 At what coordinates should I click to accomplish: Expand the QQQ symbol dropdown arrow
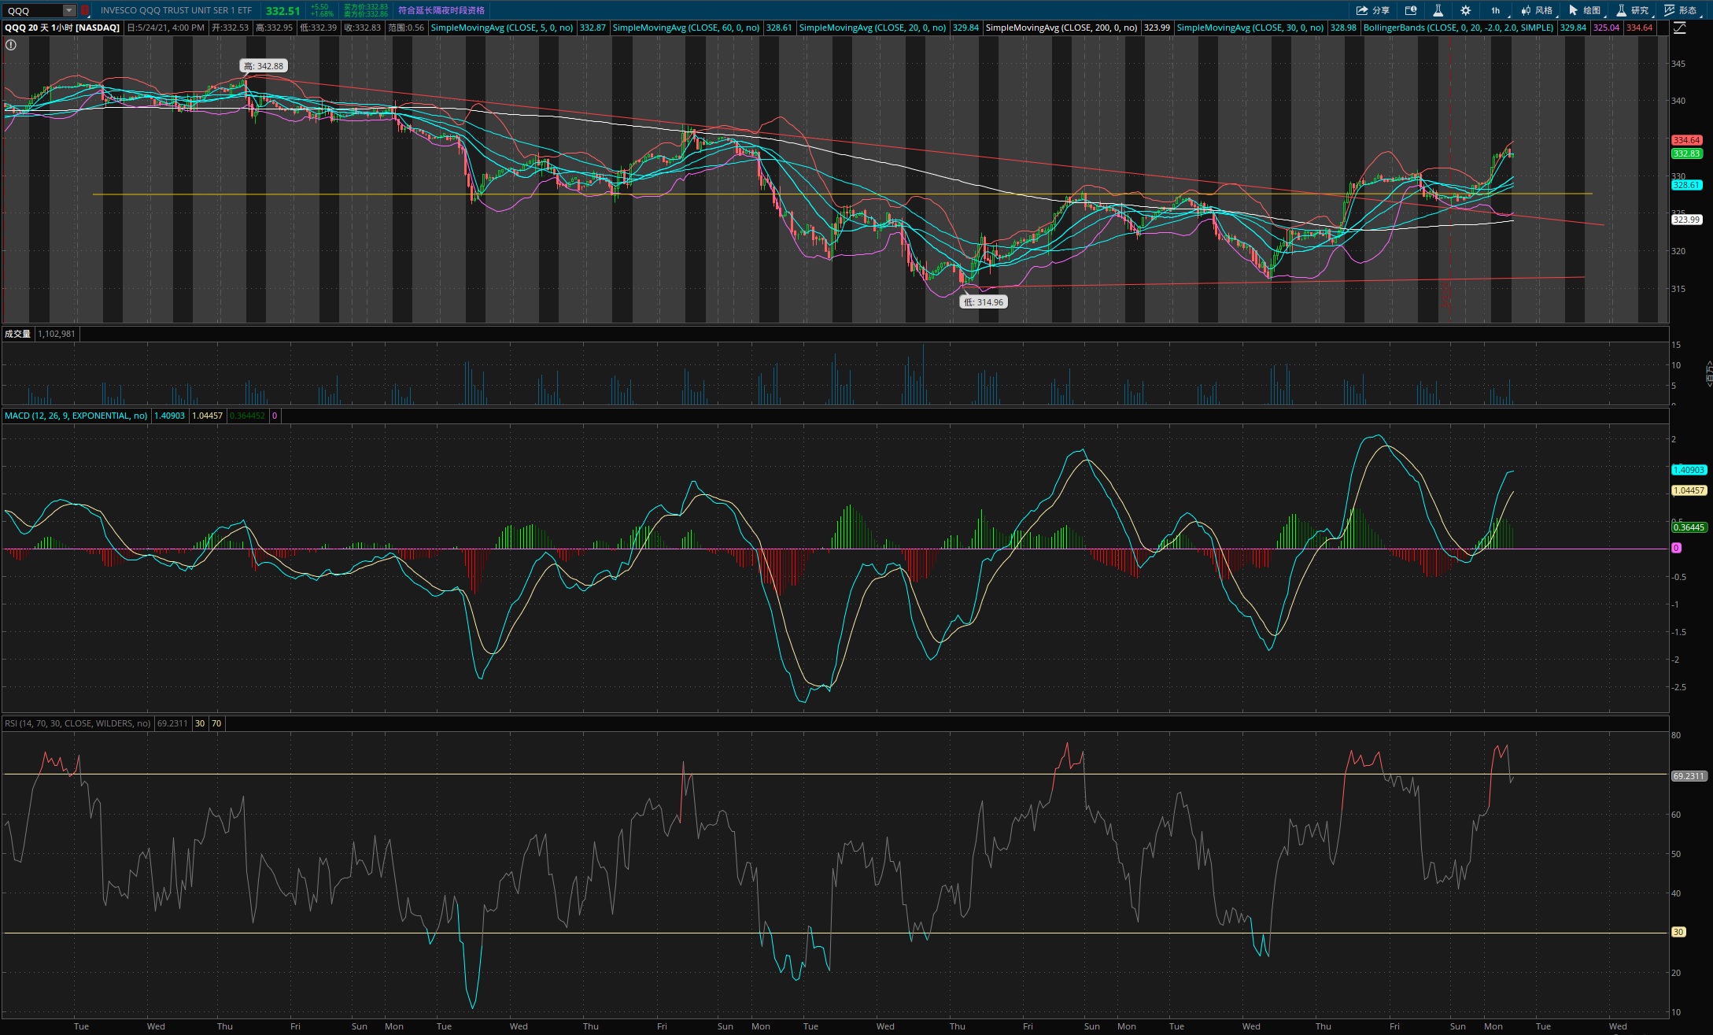pyautogui.click(x=69, y=10)
